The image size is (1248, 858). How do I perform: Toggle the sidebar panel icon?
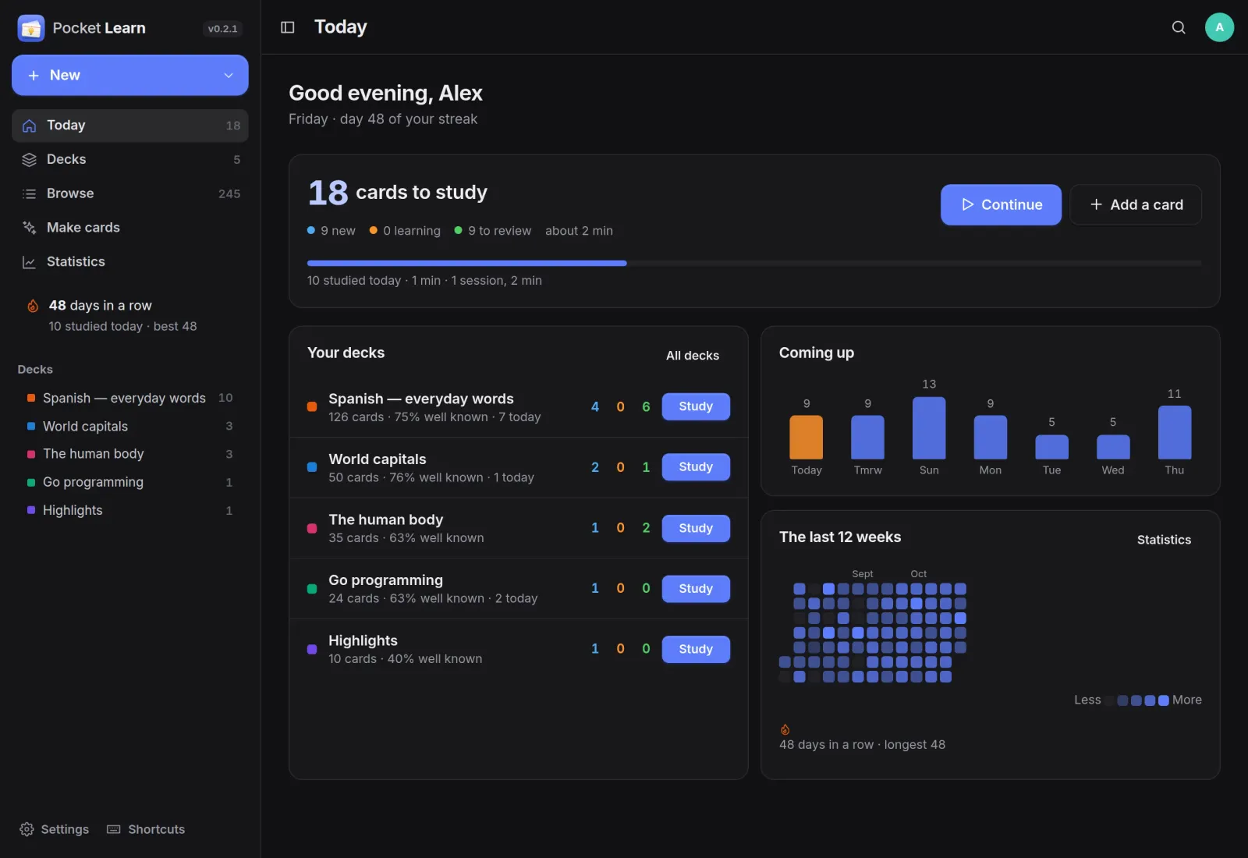pos(288,27)
